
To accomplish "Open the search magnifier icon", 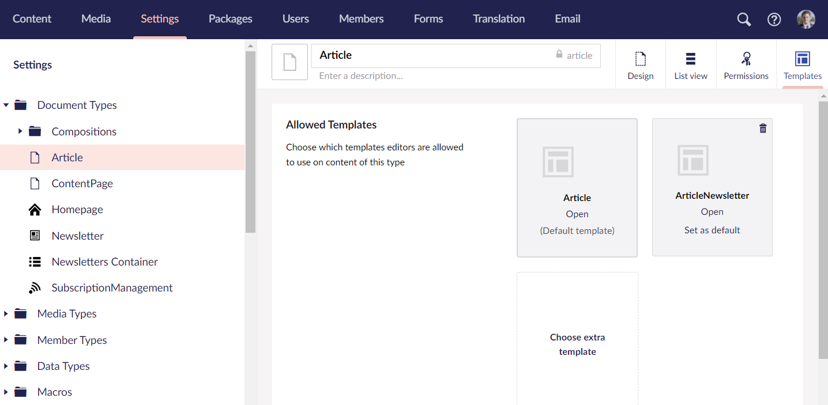I will [744, 20].
